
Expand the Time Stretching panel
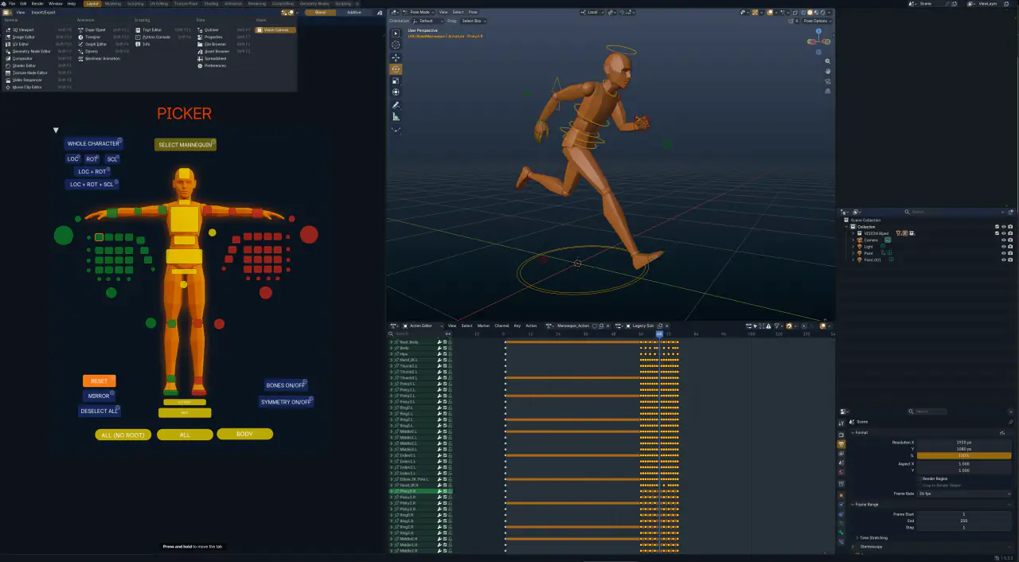click(x=873, y=538)
